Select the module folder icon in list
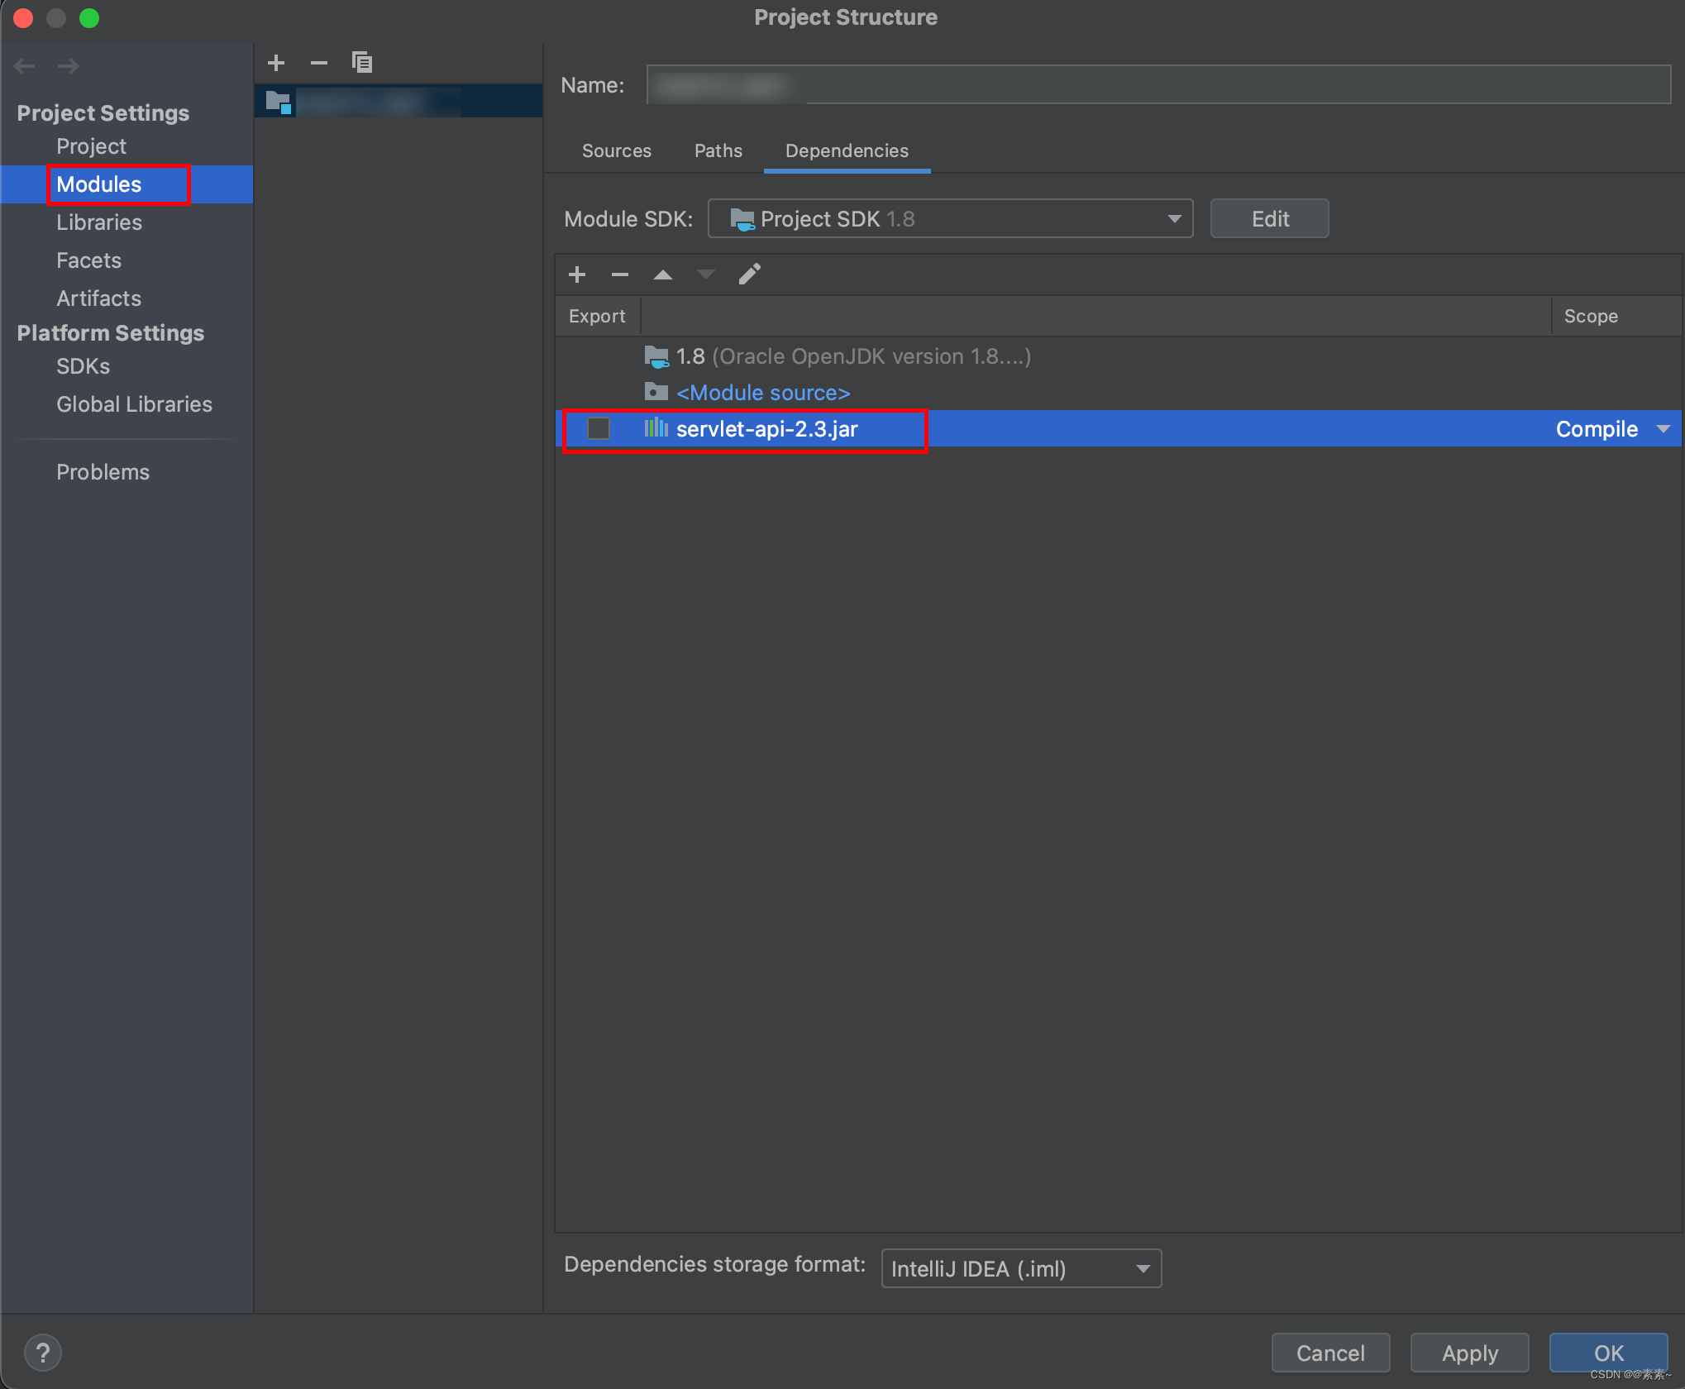The width and height of the screenshot is (1685, 1389). 278,102
